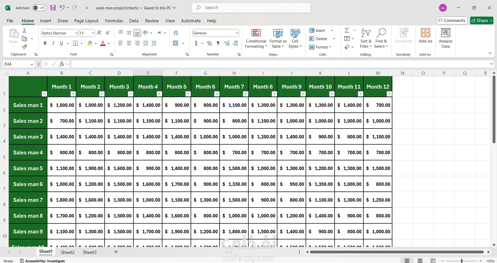Viewport: 497px width, 263px height.
Task: Toggle AutoSave switch
Action: [39, 8]
